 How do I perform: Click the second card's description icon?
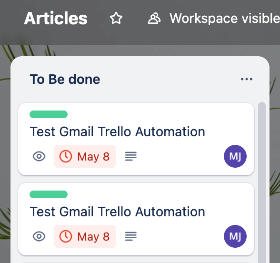tap(131, 236)
